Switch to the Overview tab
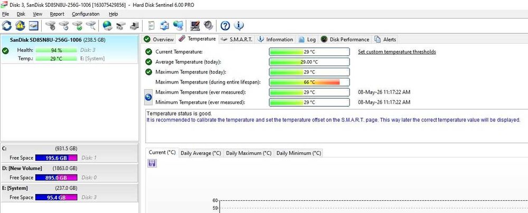 pos(158,40)
